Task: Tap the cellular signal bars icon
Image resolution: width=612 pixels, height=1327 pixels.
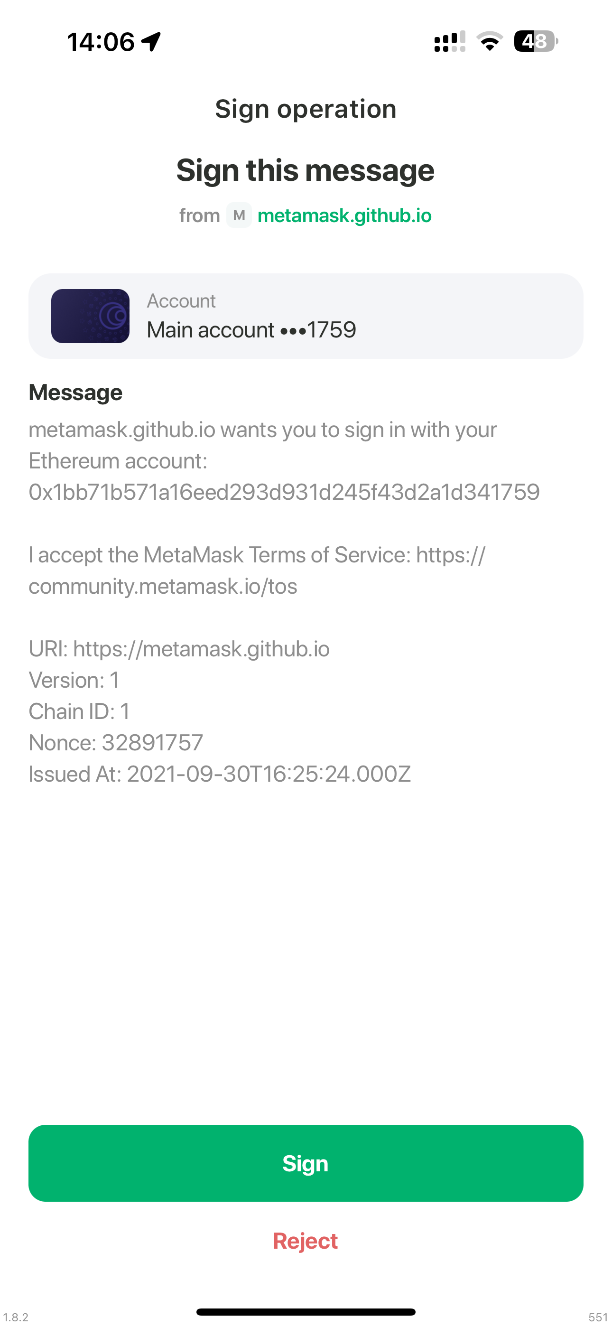Action: (450, 41)
